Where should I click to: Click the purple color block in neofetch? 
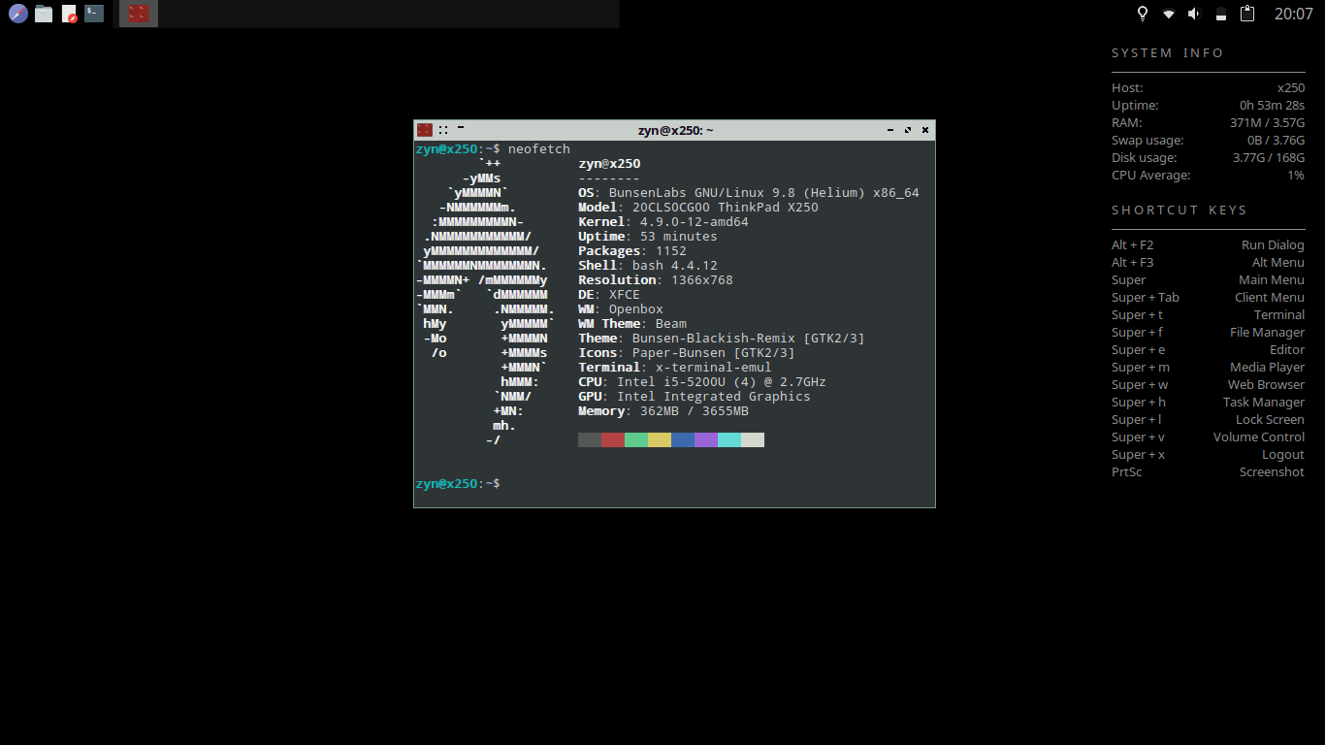[x=706, y=440]
